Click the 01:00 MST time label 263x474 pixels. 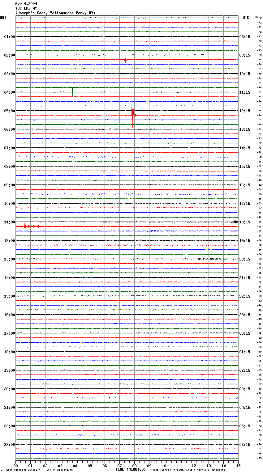point(10,37)
